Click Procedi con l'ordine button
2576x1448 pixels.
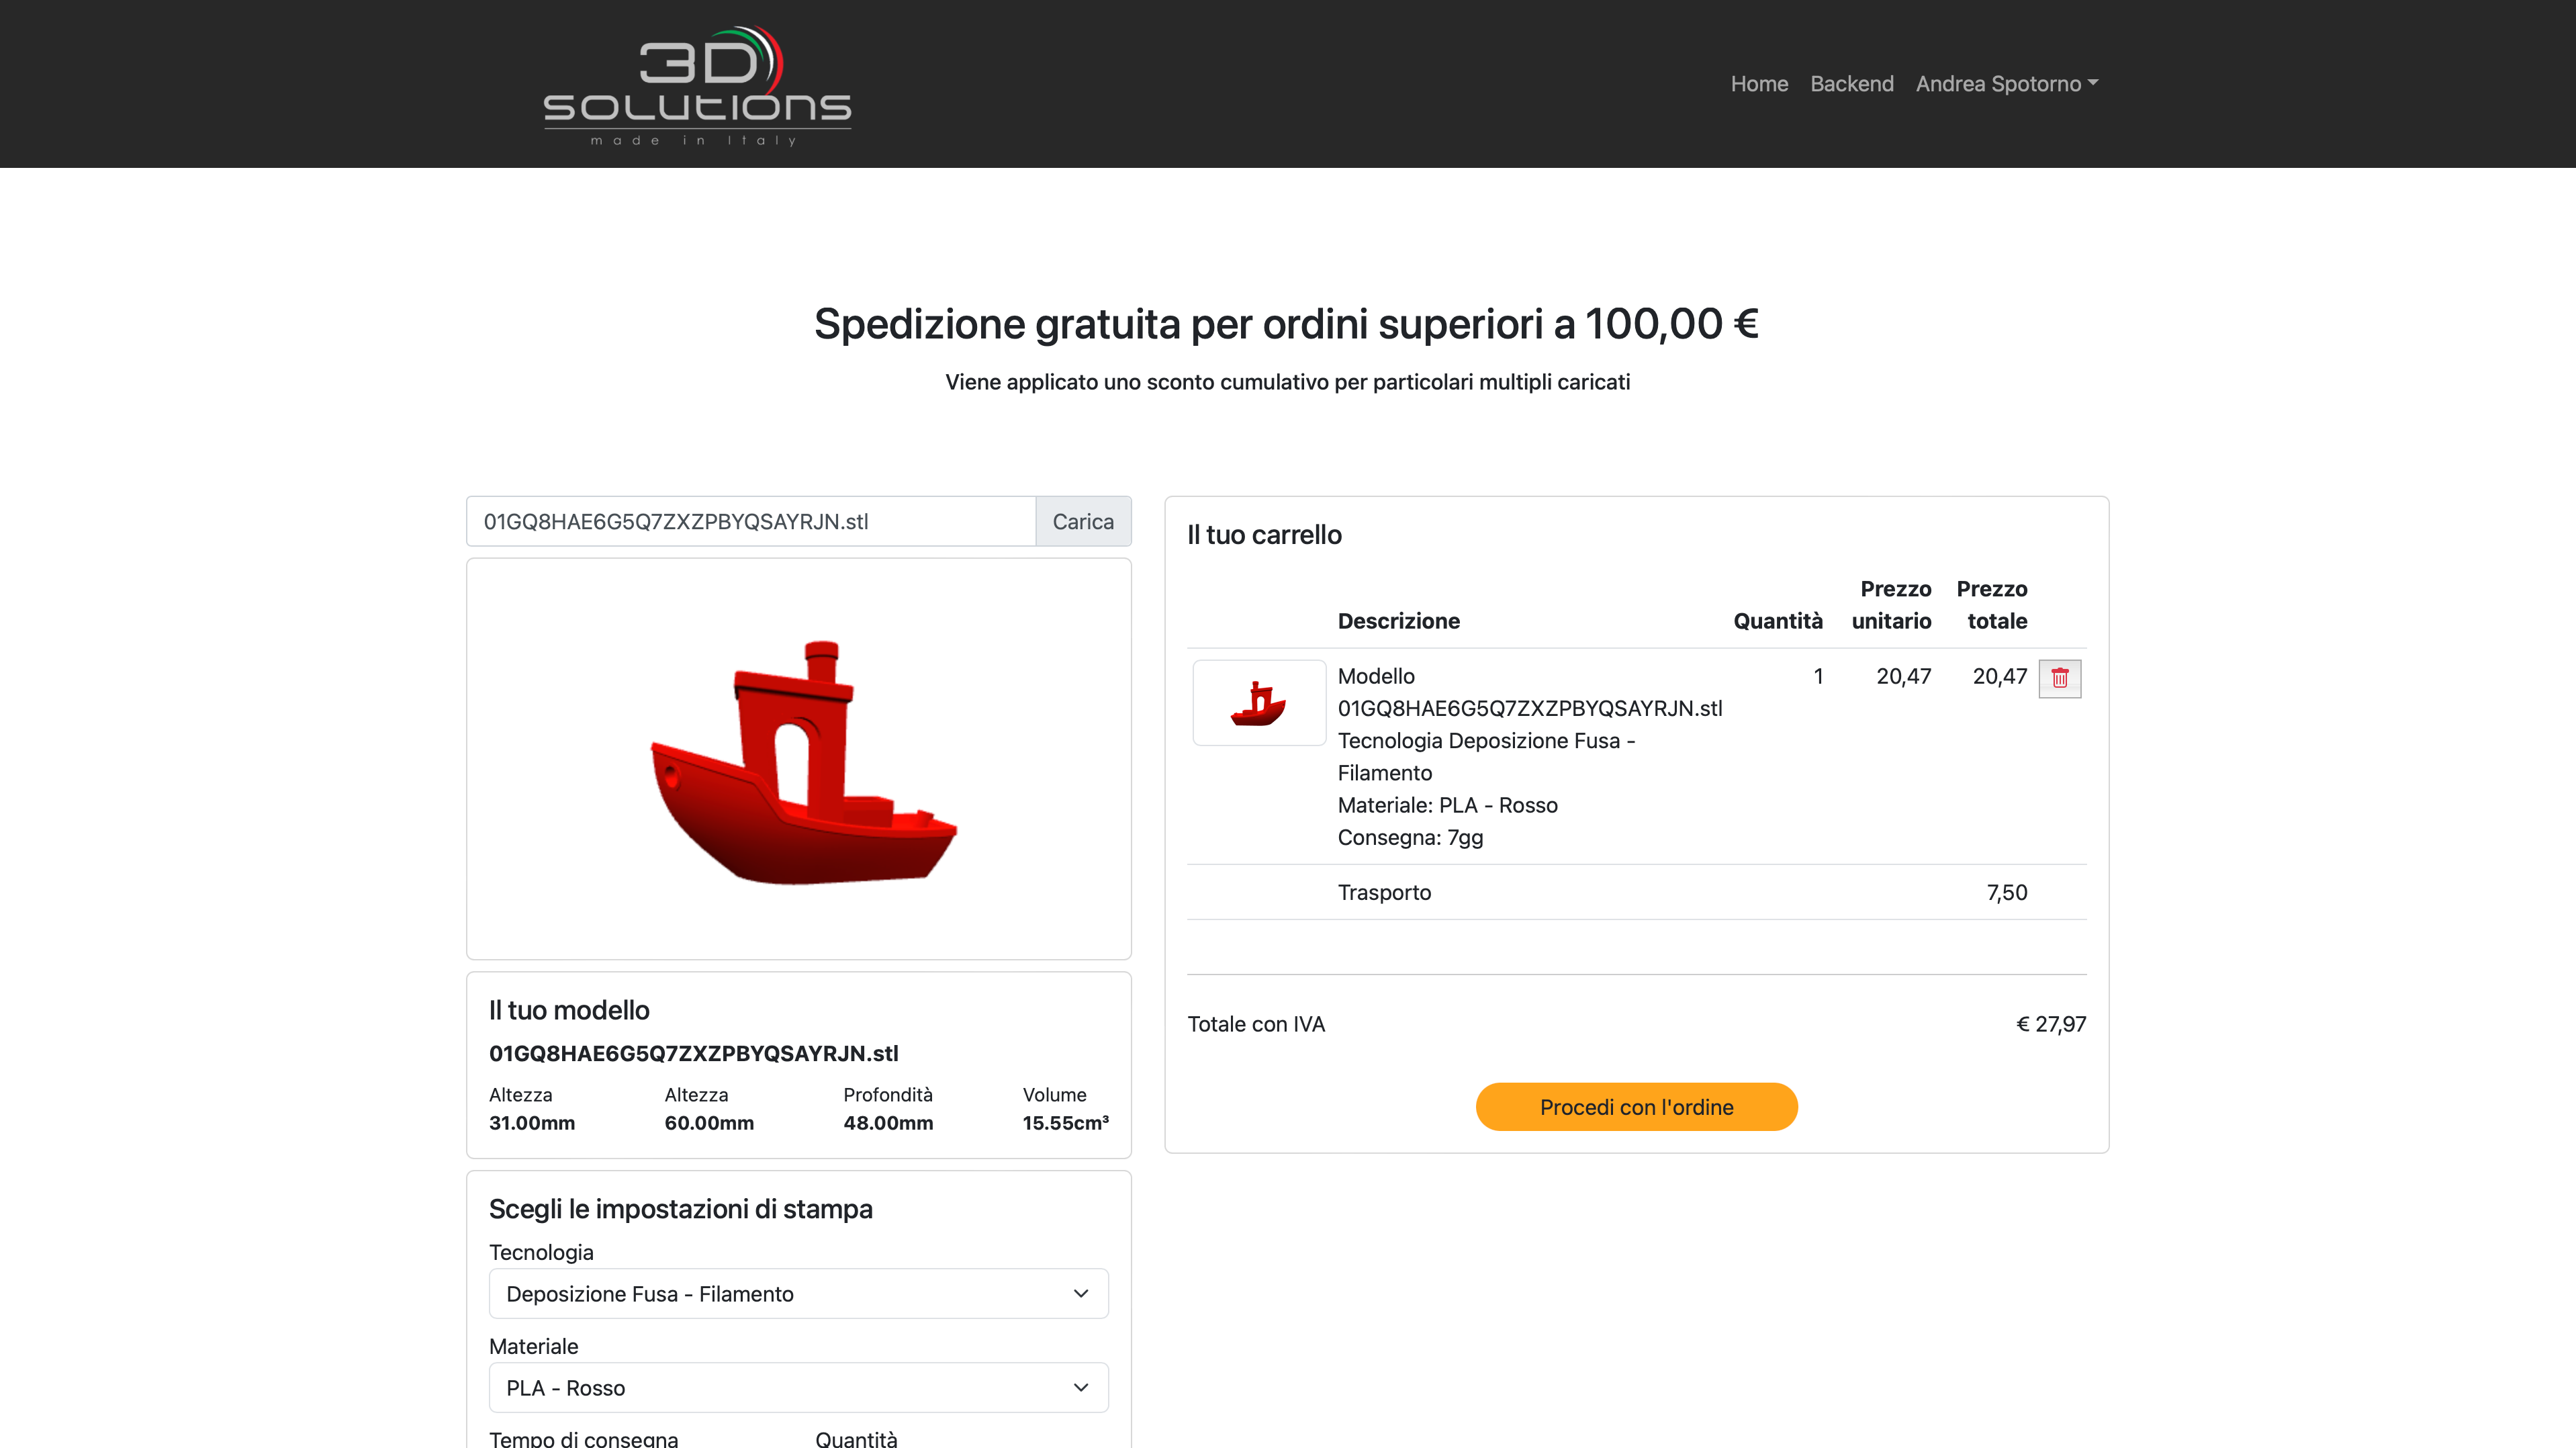tap(1636, 1107)
